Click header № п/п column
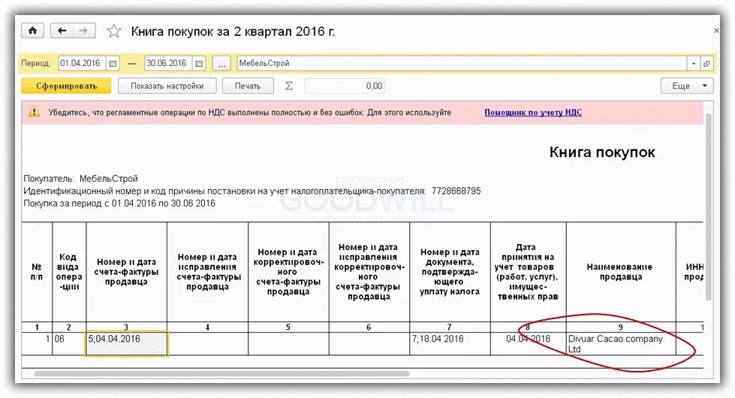 [x=37, y=272]
